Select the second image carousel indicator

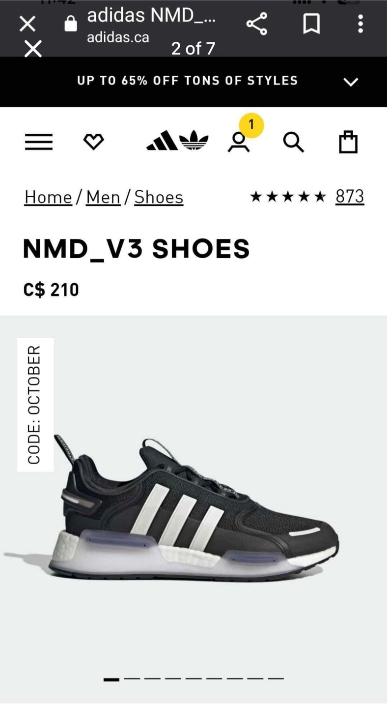[x=132, y=678]
